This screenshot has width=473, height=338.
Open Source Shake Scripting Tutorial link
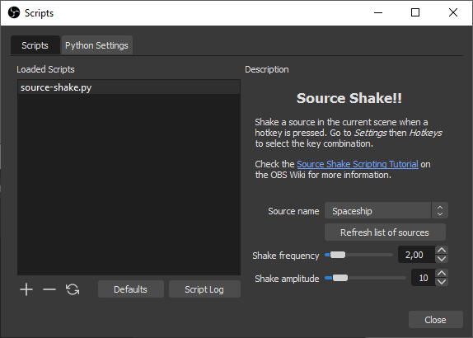(x=358, y=164)
